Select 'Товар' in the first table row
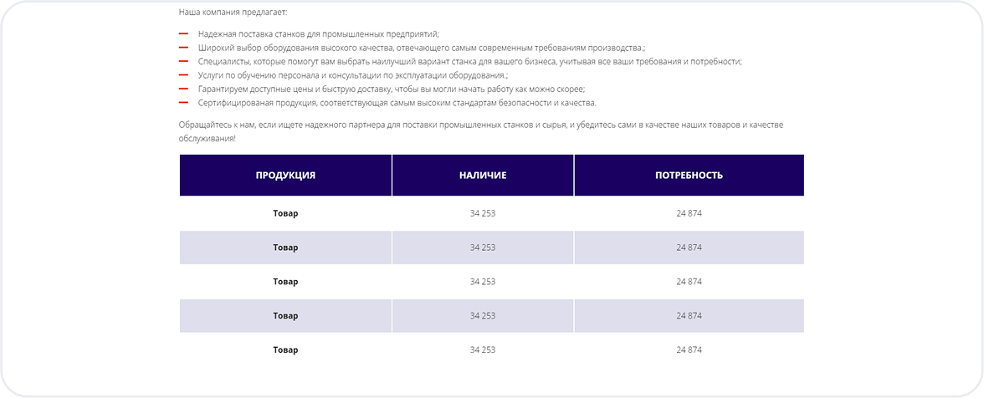 point(285,213)
